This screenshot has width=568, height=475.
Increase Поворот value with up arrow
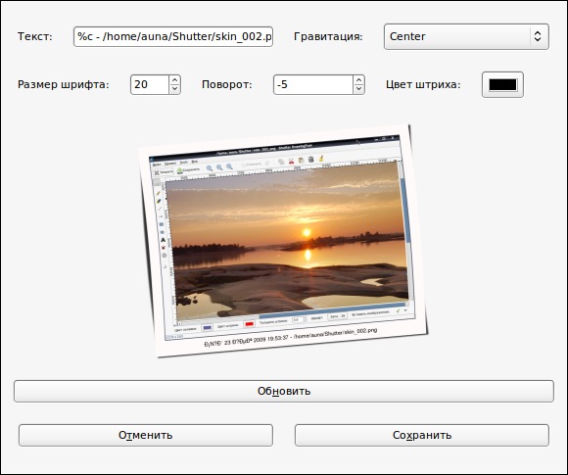point(358,80)
